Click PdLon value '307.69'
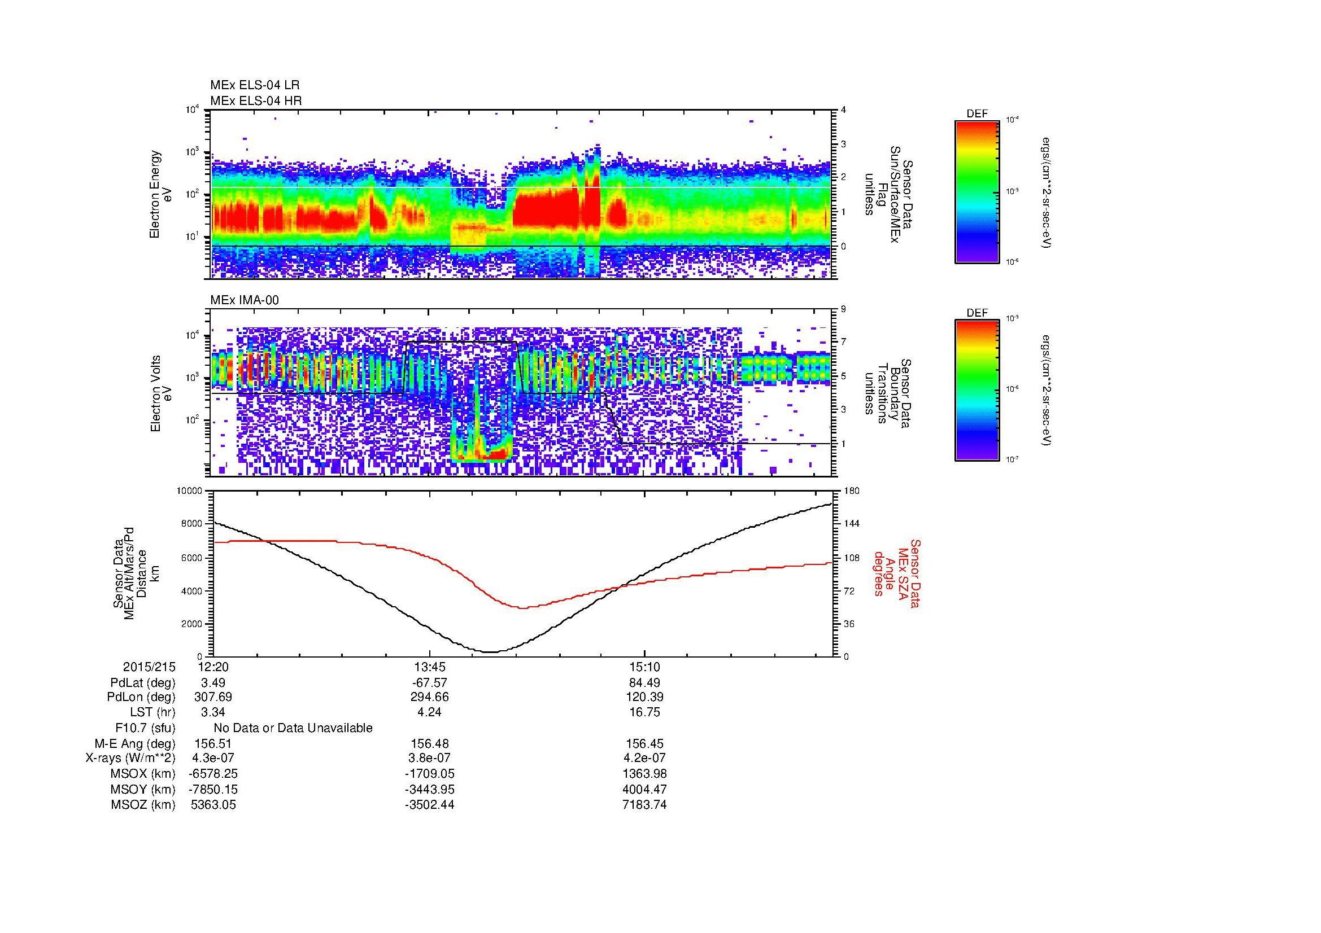This screenshot has height=933, width=1321. pos(213,697)
